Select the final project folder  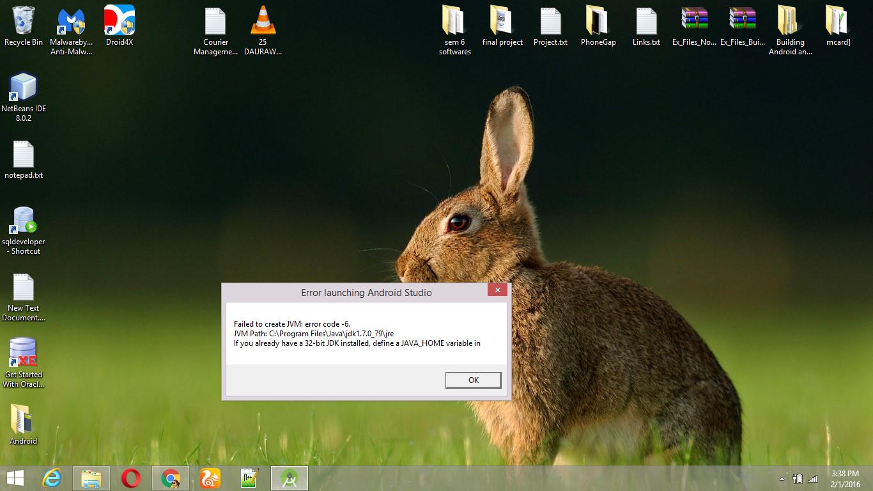pos(502,26)
